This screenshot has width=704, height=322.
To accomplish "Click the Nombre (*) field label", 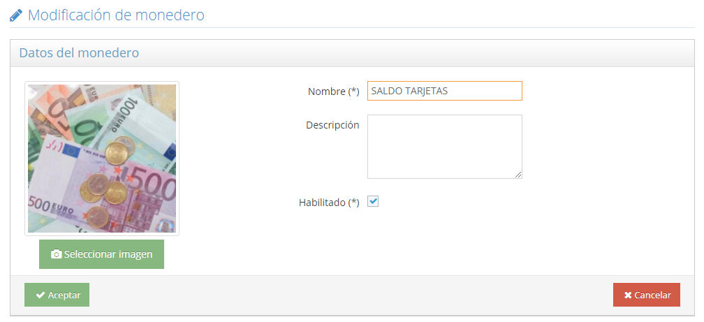I will pos(333,92).
